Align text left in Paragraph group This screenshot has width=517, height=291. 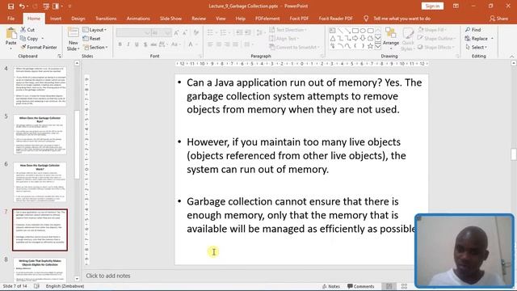(x=210, y=44)
